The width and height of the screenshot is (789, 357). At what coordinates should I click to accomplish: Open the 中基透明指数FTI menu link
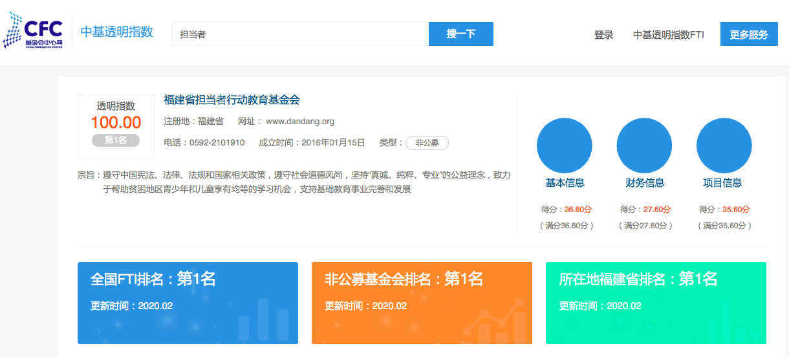point(668,35)
